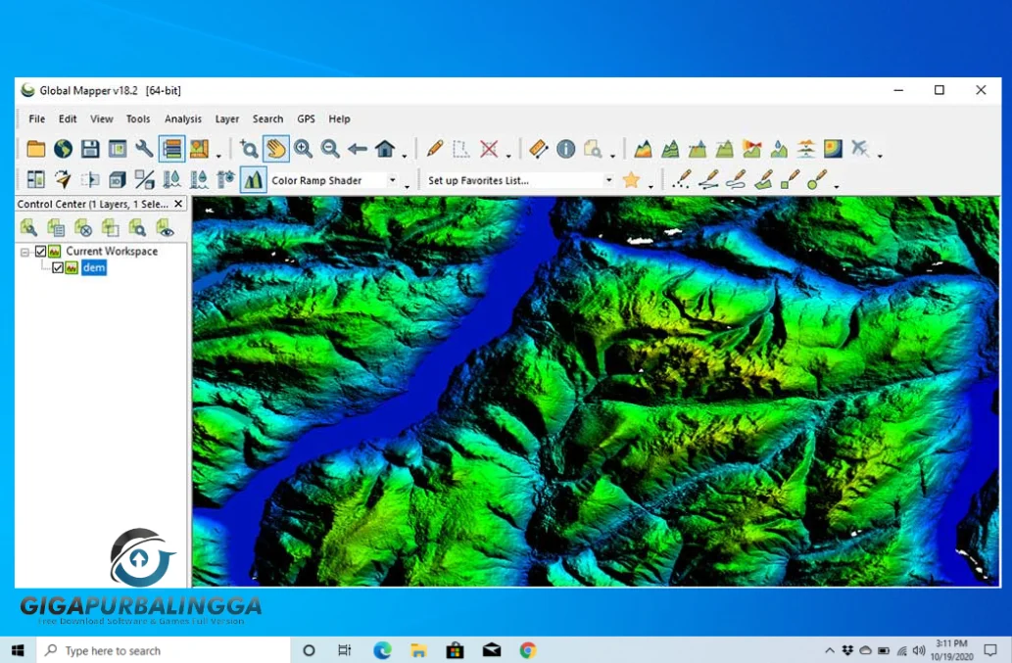Uncheck the dem layer checkbox
Screen dimensions: 1012x663
click(x=58, y=267)
